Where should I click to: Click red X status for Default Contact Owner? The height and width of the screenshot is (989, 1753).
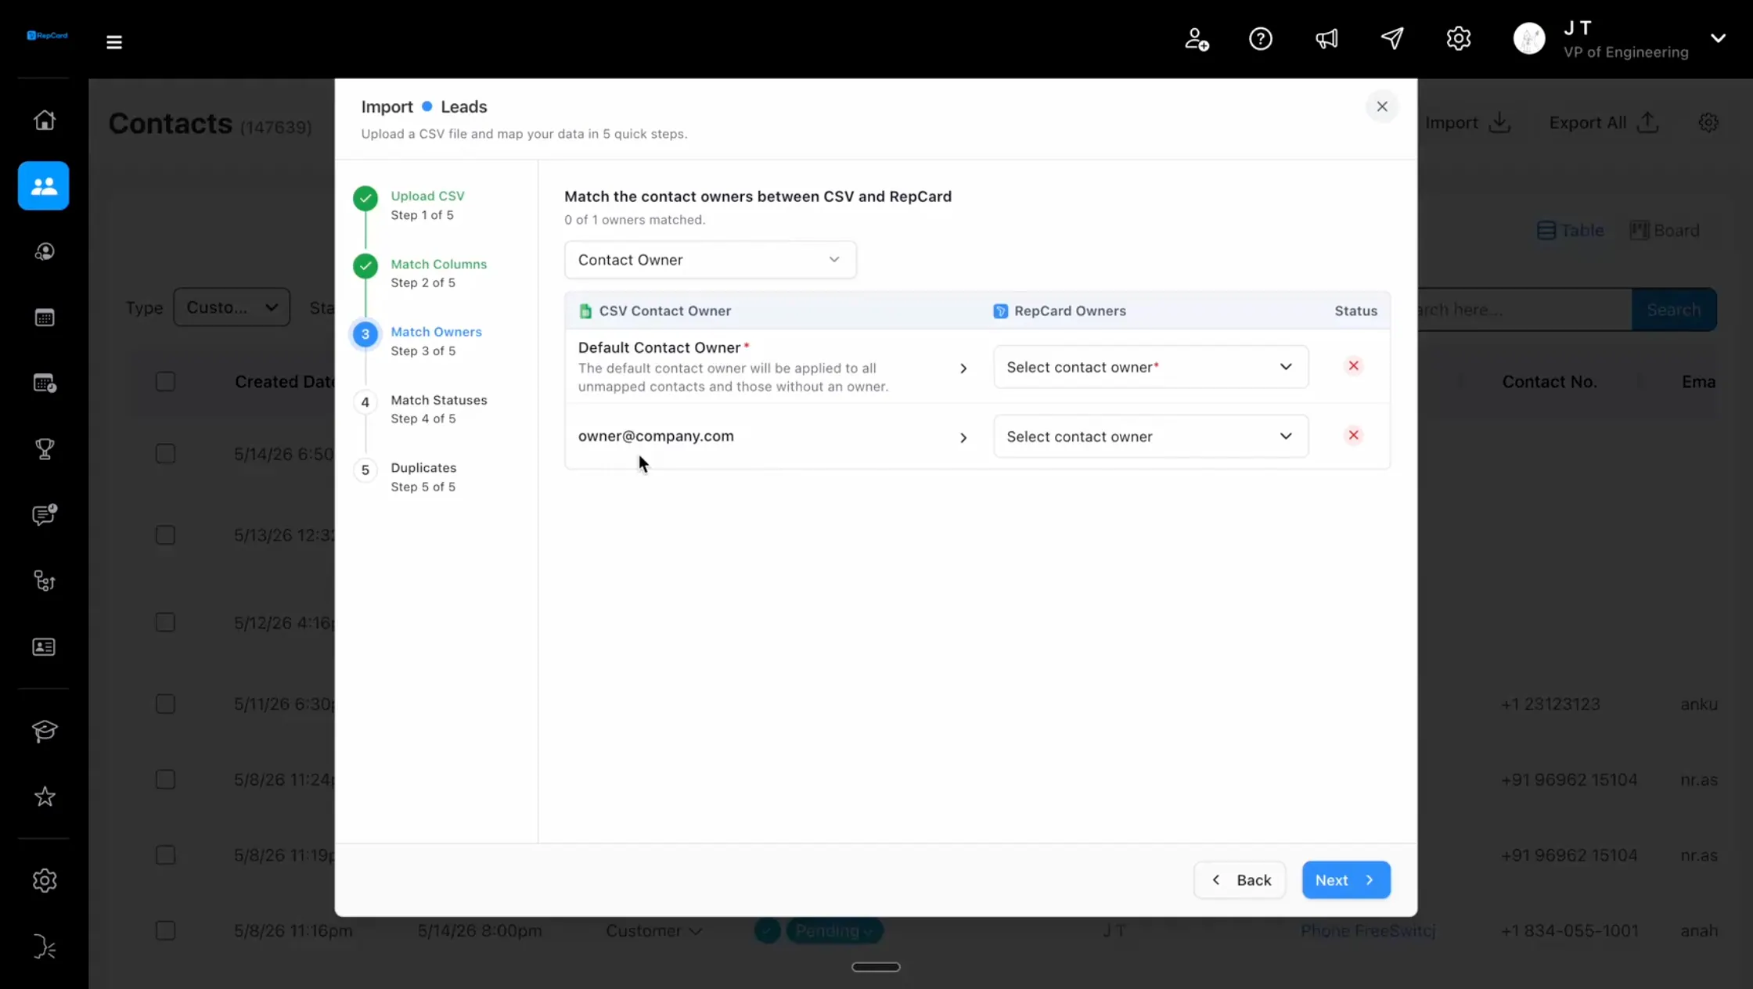[x=1353, y=366]
